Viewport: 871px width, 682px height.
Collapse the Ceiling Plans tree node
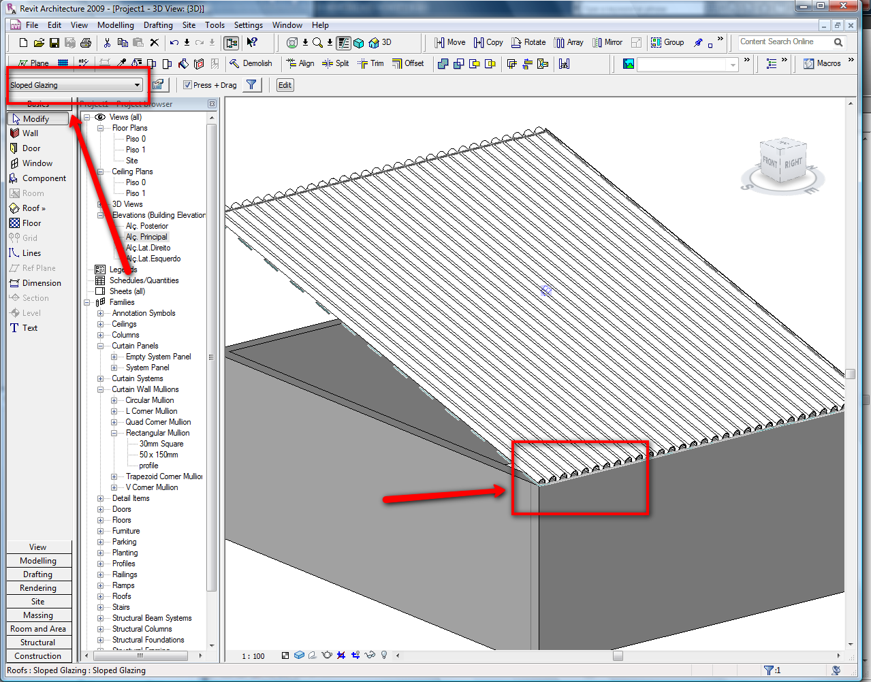coord(100,172)
